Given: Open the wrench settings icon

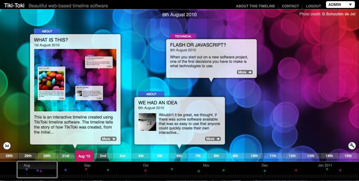Looking at the screenshot, I should [352, 146].
